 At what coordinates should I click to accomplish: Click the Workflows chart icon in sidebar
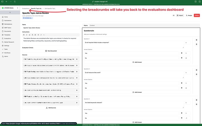pos(3,53)
